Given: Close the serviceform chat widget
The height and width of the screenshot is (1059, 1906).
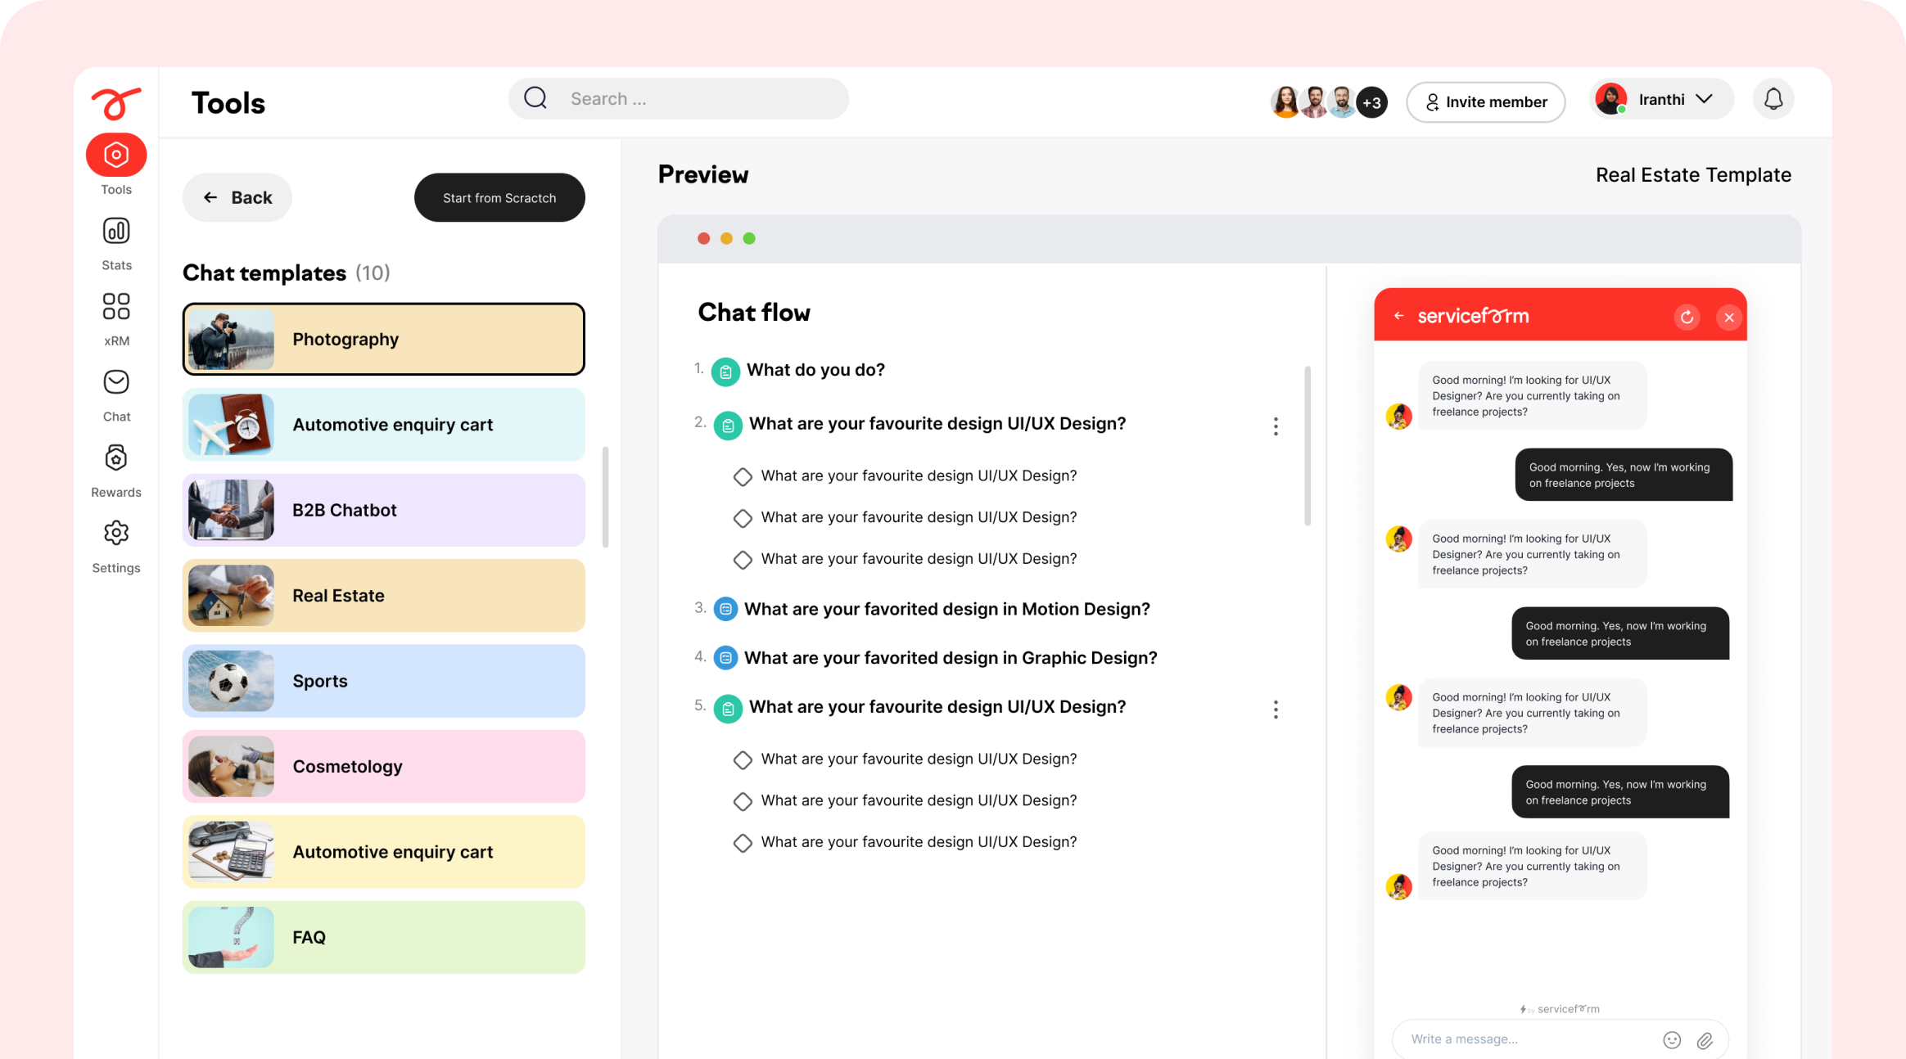Looking at the screenshot, I should 1728,318.
